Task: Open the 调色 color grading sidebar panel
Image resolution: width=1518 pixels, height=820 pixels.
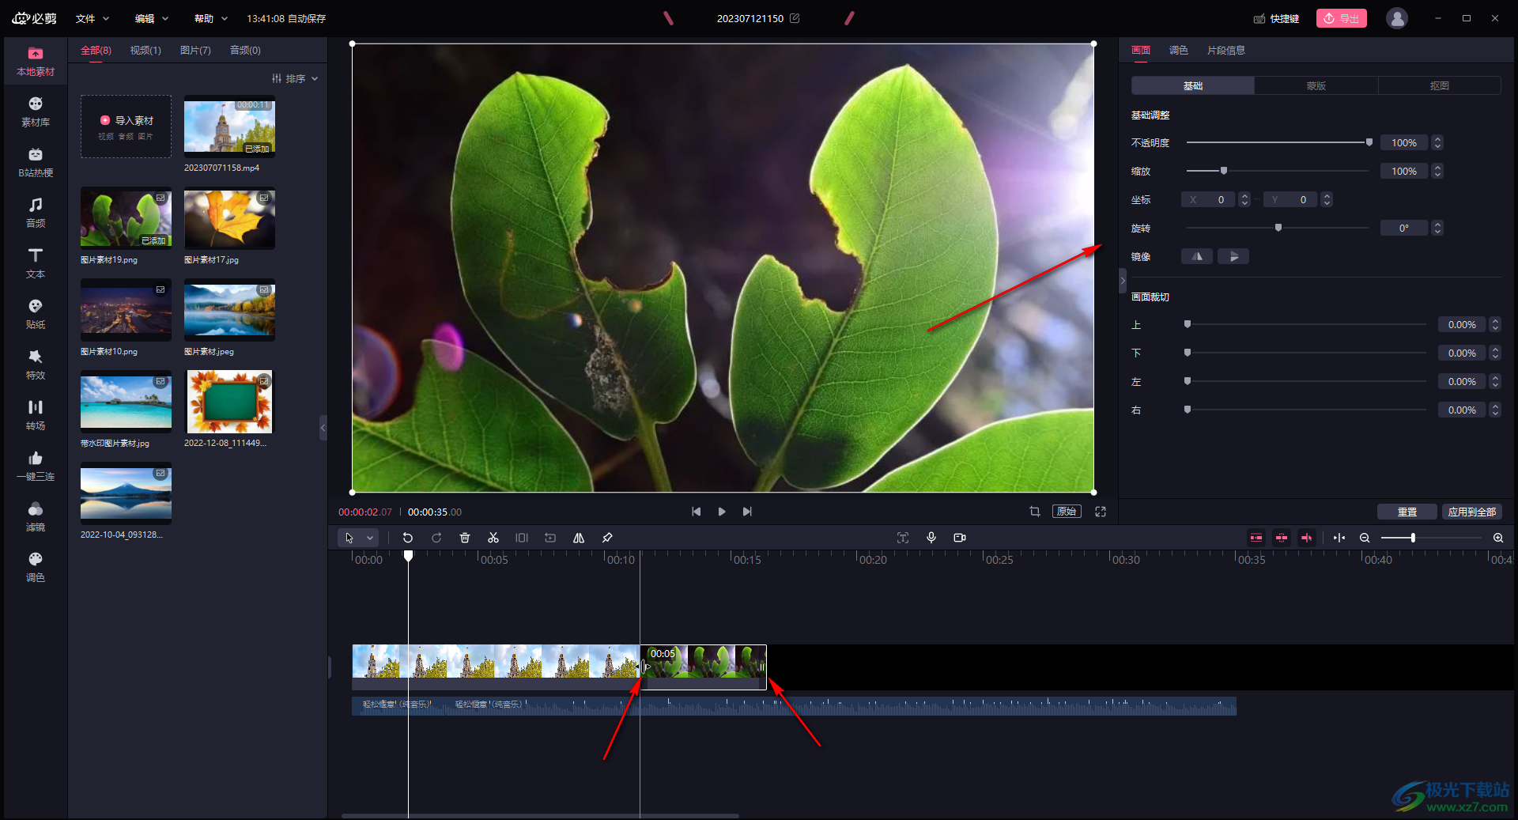Action: pyautogui.click(x=36, y=568)
